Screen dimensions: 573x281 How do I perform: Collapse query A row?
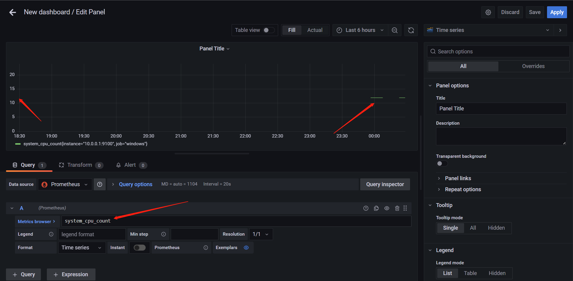click(x=12, y=208)
